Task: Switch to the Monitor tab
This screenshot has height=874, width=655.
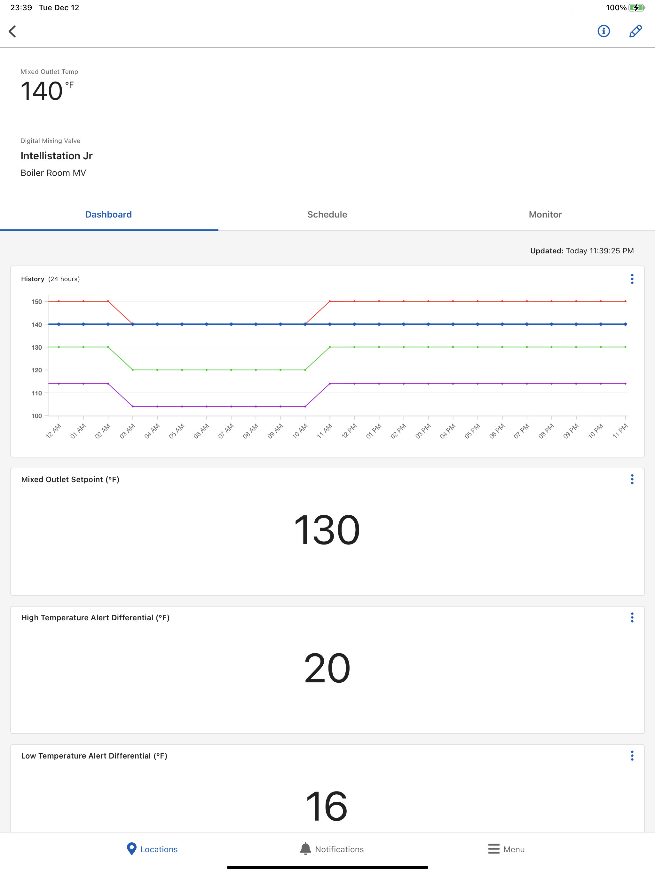Action: pos(545,215)
